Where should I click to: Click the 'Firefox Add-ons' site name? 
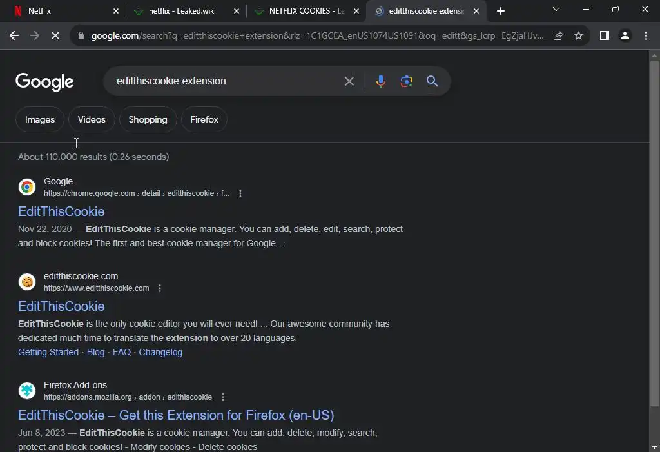pyautogui.click(x=75, y=385)
